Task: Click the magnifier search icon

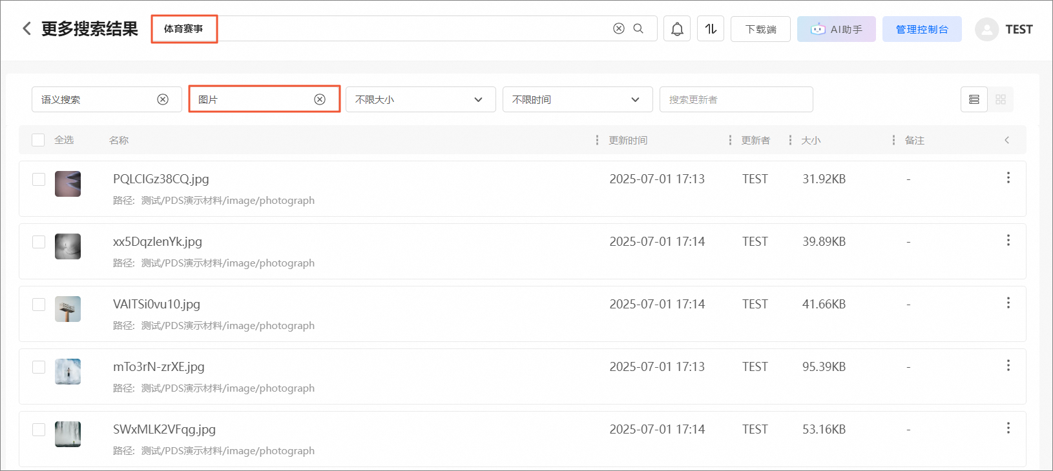Action: click(638, 28)
